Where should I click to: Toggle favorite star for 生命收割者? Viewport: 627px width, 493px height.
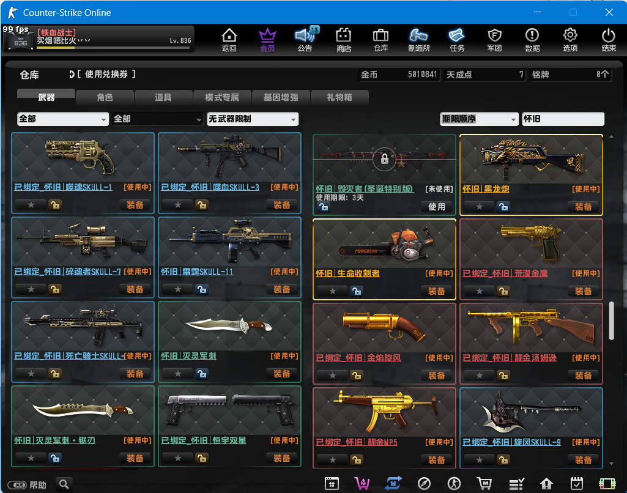tap(333, 291)
